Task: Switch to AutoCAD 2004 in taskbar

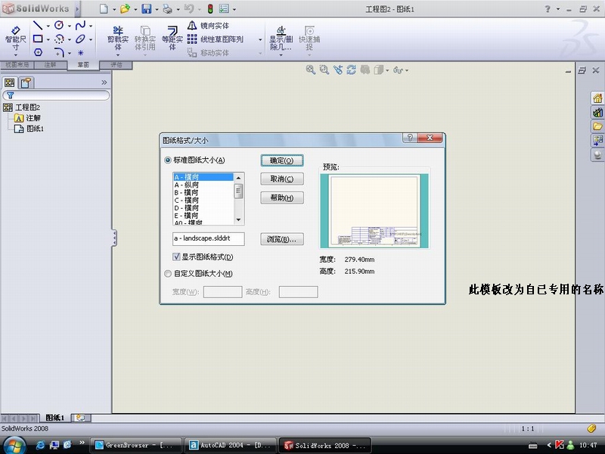Action: click(x=231, y=445)
